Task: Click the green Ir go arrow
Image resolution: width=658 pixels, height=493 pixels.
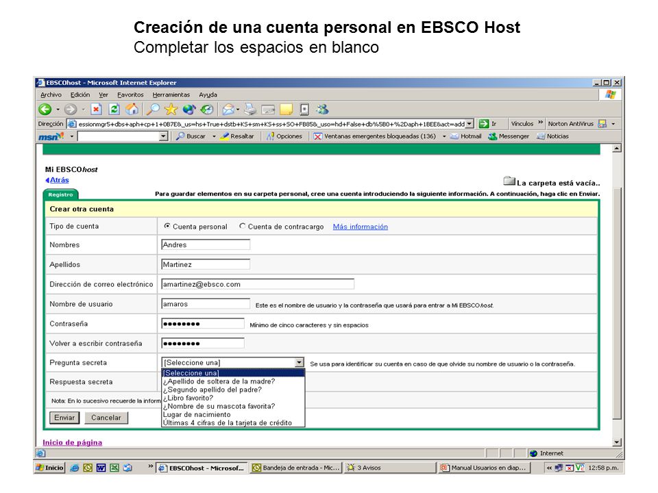Action: pyautogui.click(x=483, y=124)
